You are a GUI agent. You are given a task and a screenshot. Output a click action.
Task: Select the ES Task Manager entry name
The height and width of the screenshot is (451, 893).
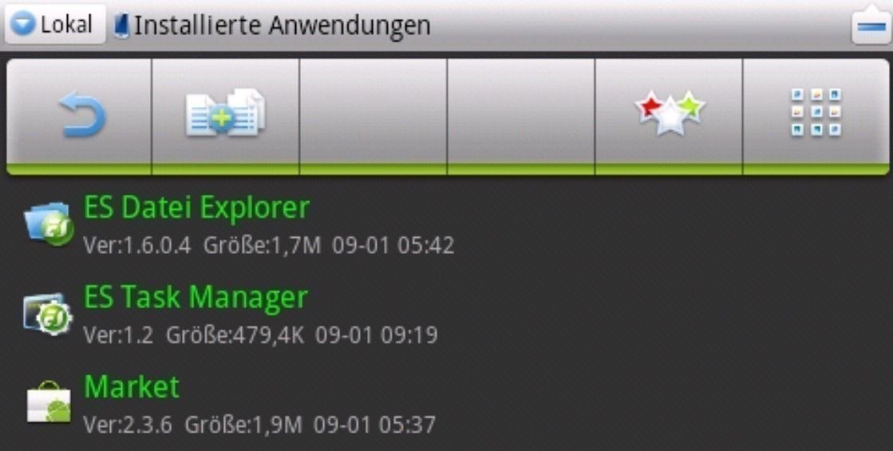click(196, 298)
